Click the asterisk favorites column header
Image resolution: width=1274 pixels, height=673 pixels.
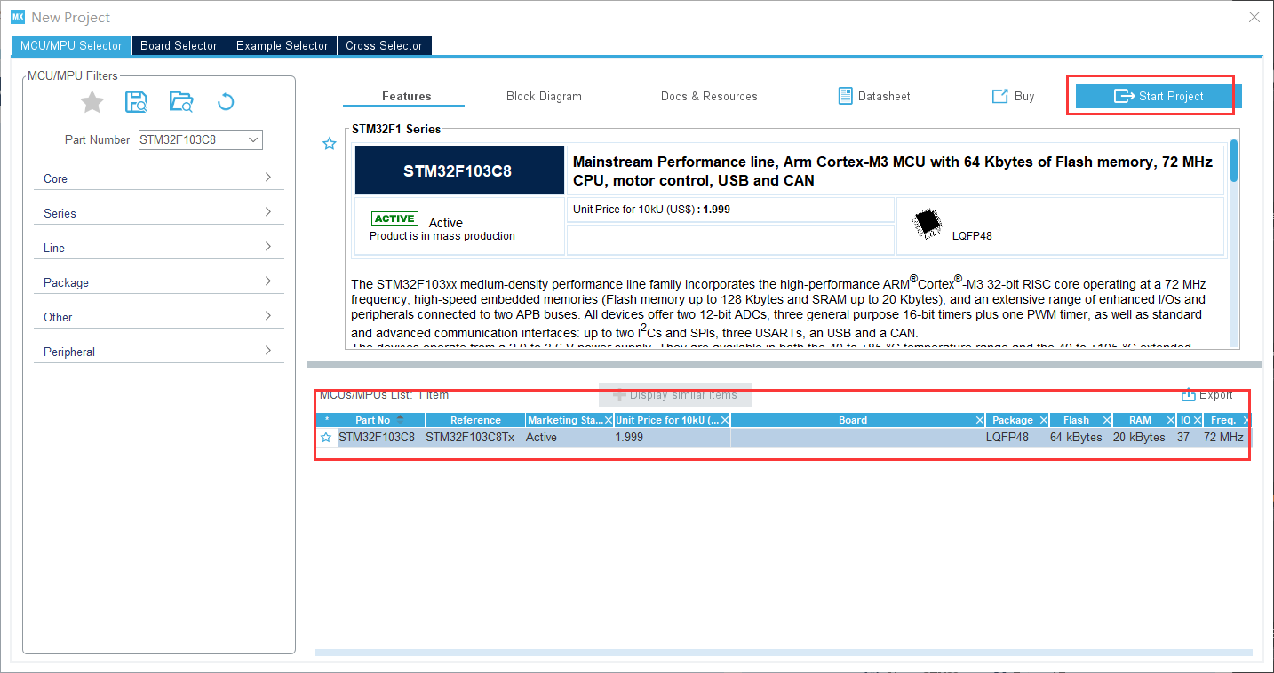tap(326, 421)
